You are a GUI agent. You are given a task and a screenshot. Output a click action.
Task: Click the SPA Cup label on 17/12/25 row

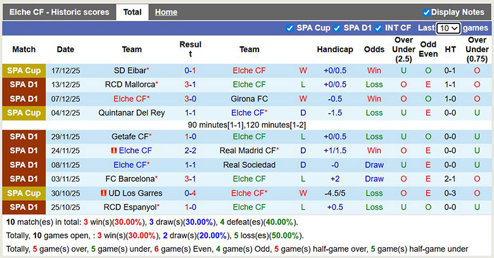(x=23, y=70)
